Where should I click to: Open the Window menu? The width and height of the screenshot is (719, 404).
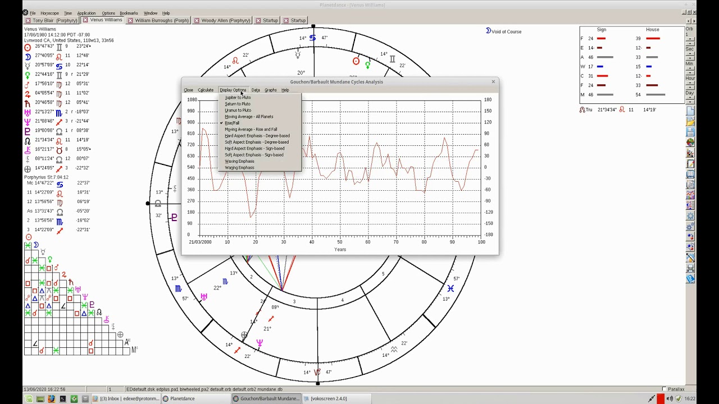(x=150, y=13)
